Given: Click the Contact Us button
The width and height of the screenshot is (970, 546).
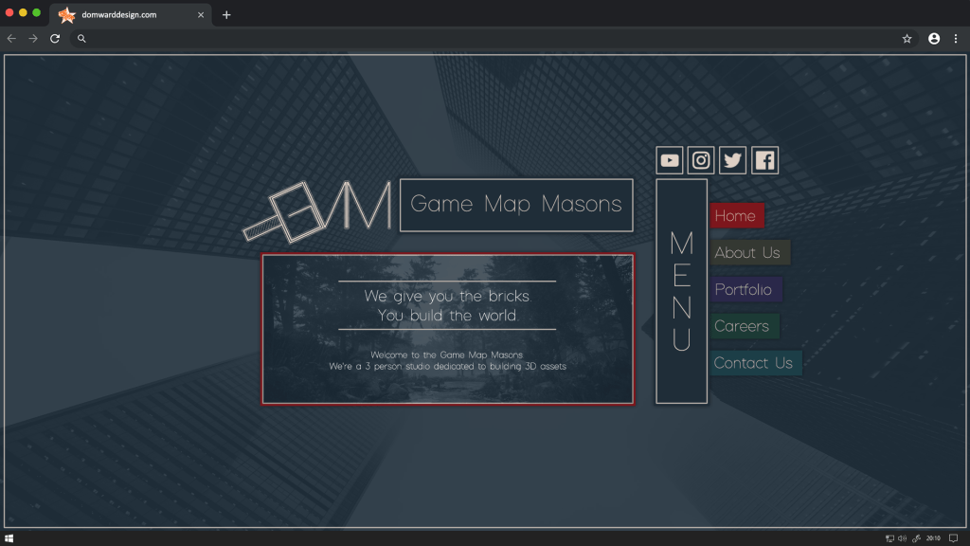Looking at the screenshot, I should 754,363.
